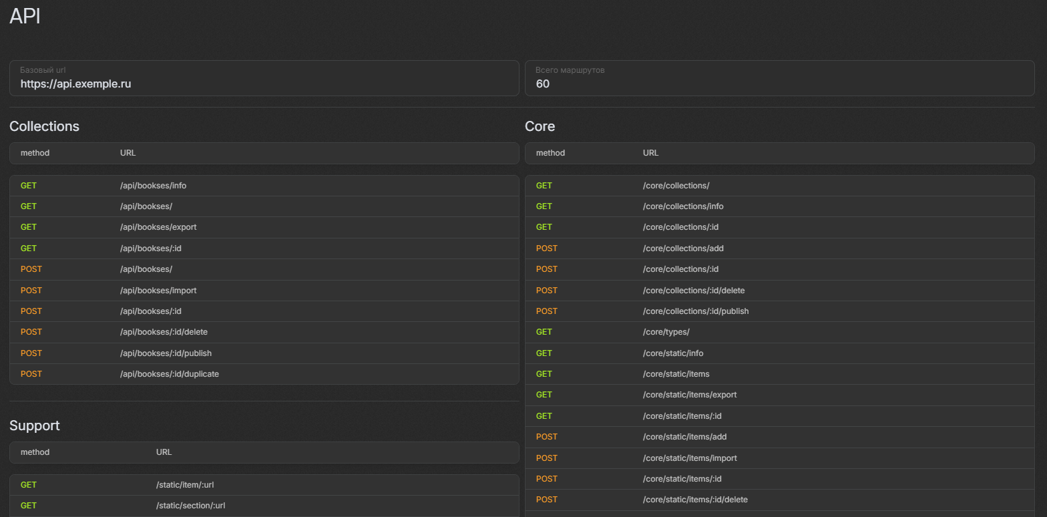The height and width of the screenshot is (517, 1047).
Task: Open the POST /api/bookses/:id/publish route
Action: [x=264, y=353]
